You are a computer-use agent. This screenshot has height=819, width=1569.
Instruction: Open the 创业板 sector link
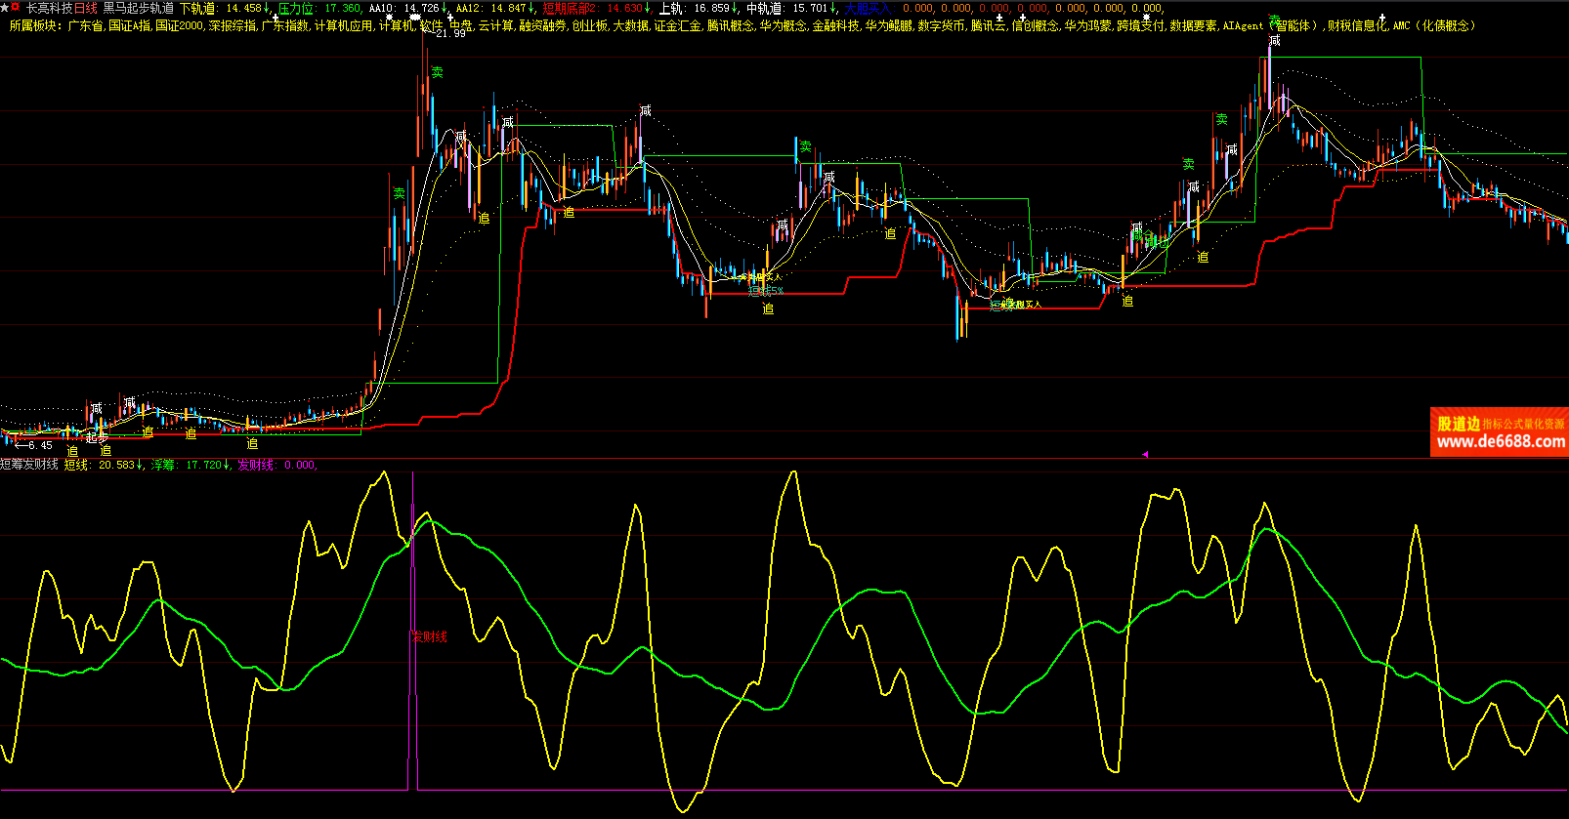[589, 25]
